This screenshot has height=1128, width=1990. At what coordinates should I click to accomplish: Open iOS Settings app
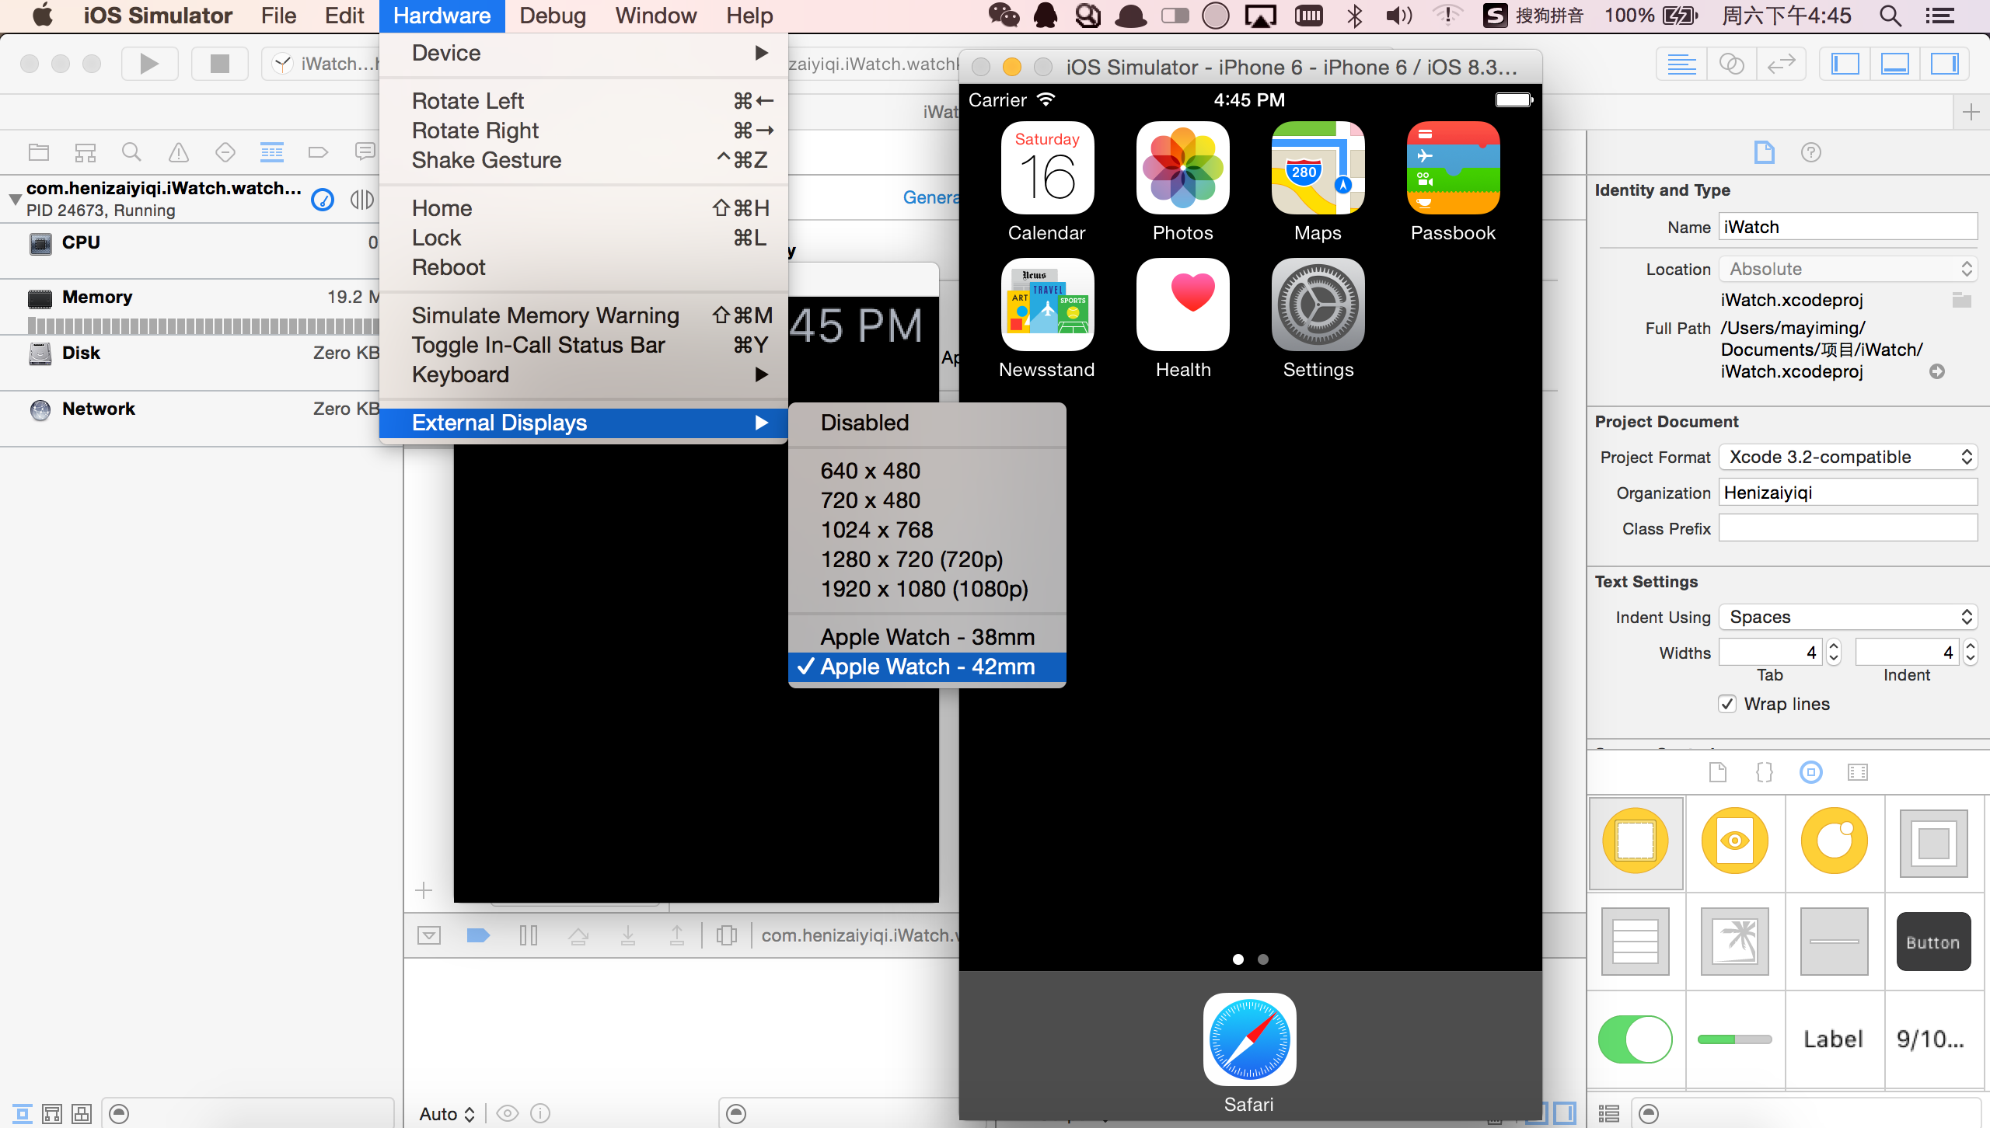[1318, 305]
